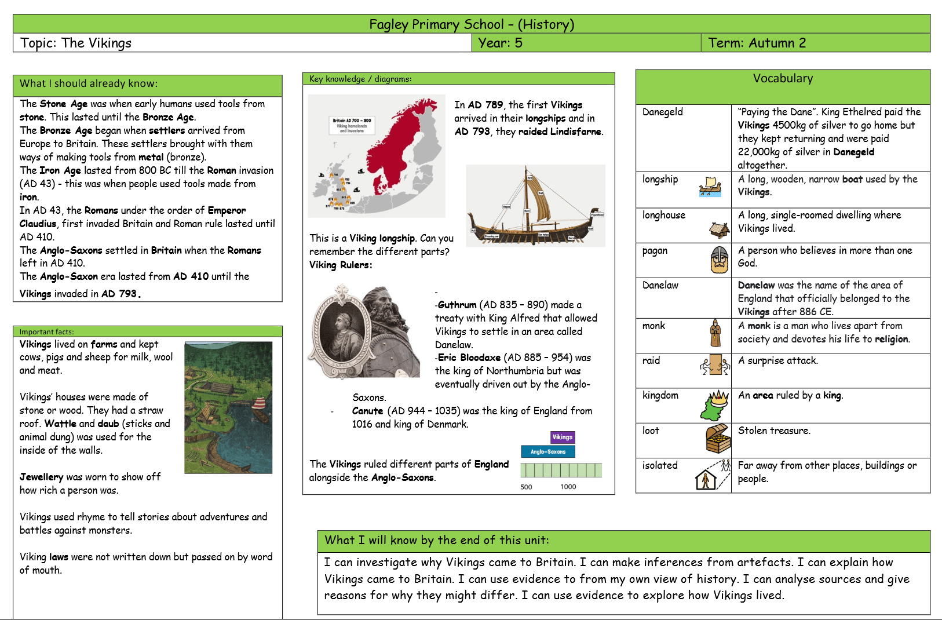Image resolution: width=942 pixels, height=620 pixels.
Task: Click the 'Key knowledge / diagrams:' heading
Action: pos(360,79)
